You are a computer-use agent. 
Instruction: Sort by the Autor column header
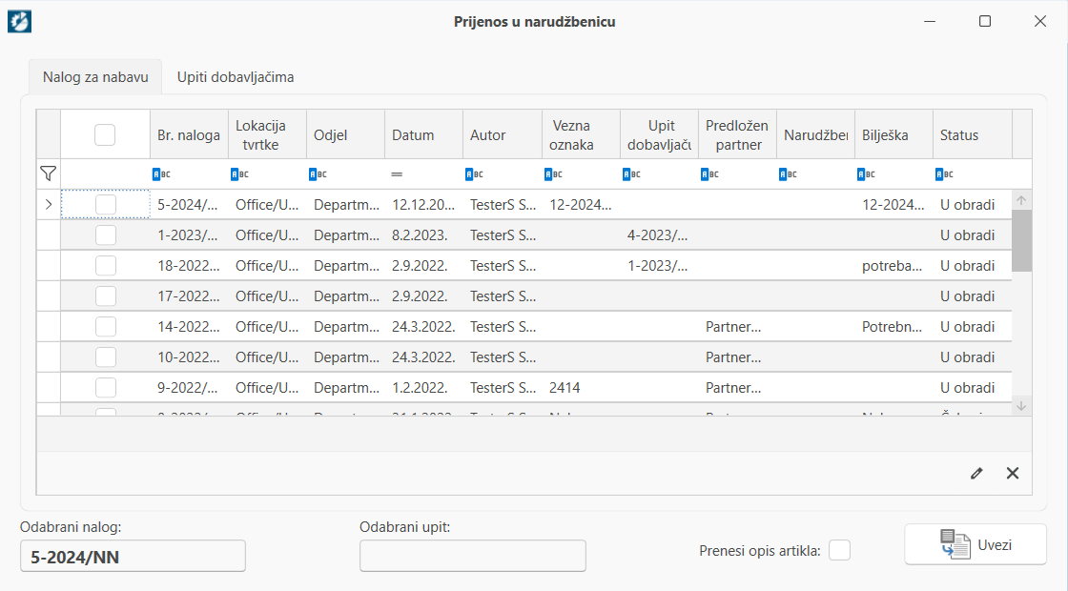pos(502,134)
